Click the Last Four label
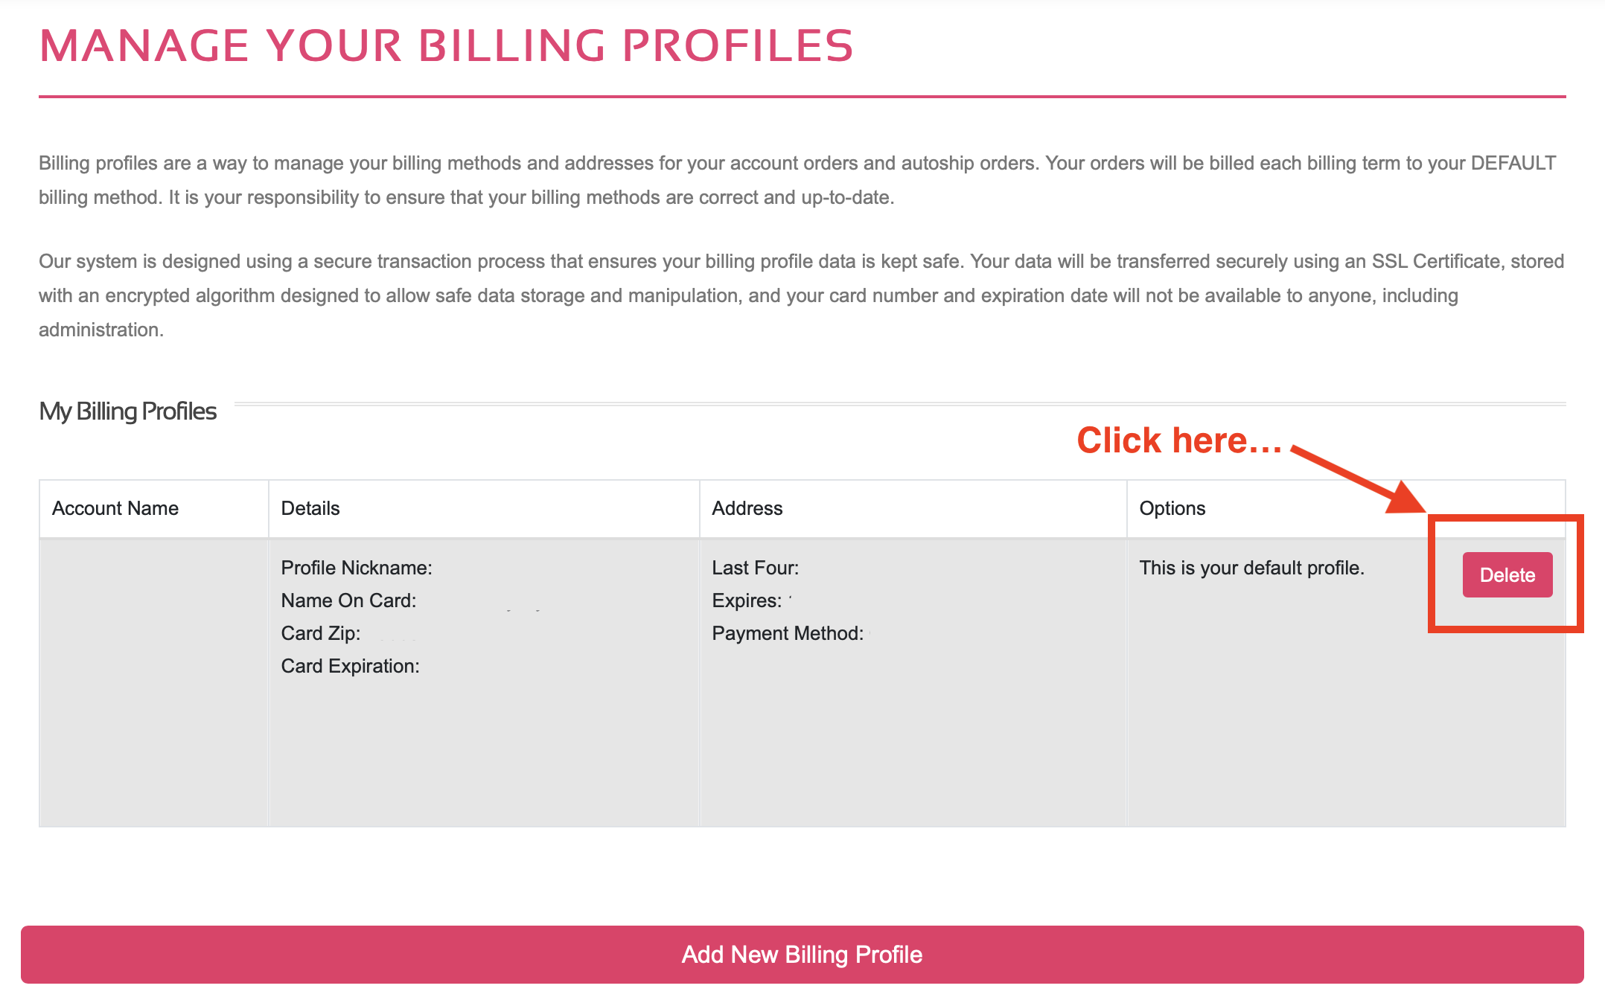This screenshot has width=1605, height=1003. 756,567
